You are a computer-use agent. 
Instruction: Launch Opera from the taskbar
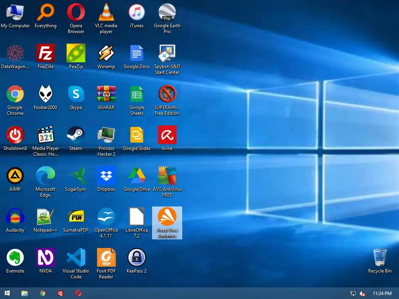[x=78, y=293]
